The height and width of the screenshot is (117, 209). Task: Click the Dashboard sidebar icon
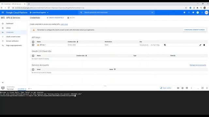pos(3,24)
